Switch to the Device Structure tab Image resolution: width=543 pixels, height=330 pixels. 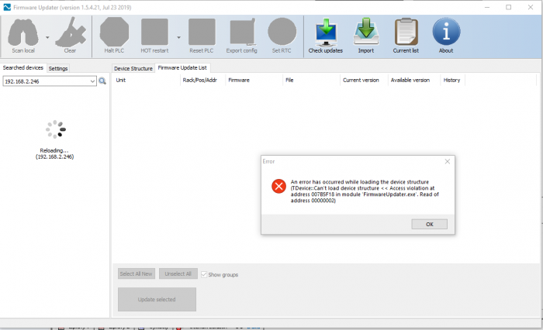(x=133, y=68)
